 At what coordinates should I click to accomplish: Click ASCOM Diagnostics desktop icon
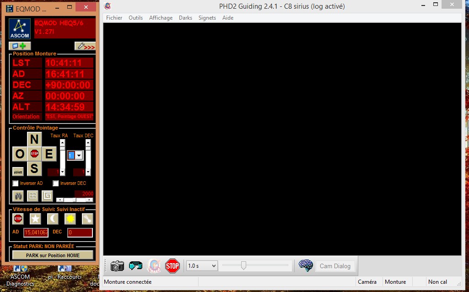coord(20,276)
